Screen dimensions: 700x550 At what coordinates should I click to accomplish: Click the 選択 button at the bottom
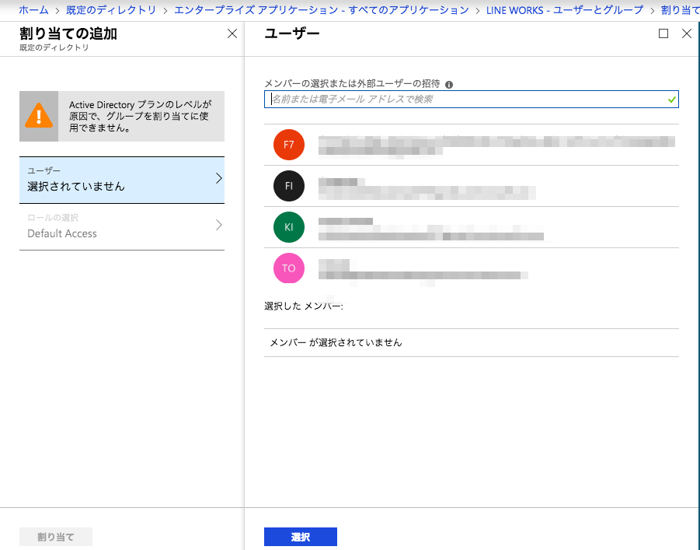[300, 536]
